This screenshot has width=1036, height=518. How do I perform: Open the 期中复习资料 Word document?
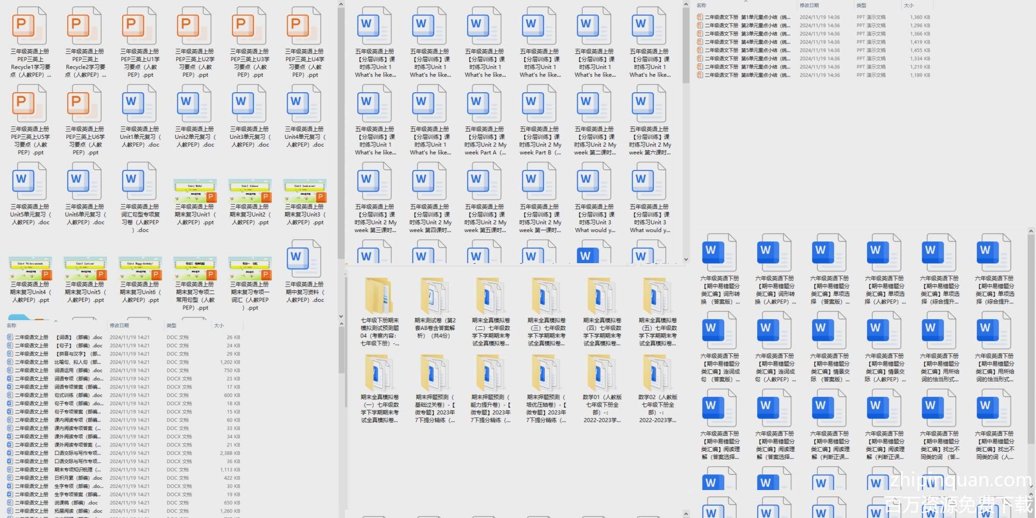coord(304,259)
